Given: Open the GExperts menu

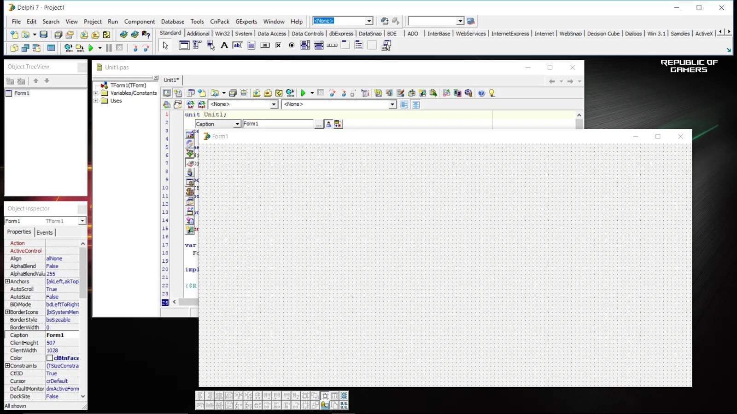Looking at the screenshot, I should [246, 22].
